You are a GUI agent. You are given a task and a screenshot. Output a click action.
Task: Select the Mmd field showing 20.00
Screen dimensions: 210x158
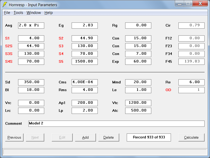(x=138, y=82)
